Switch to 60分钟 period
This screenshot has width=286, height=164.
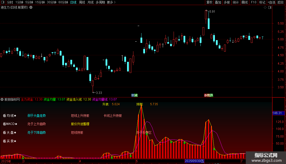[x=63, y=2]
